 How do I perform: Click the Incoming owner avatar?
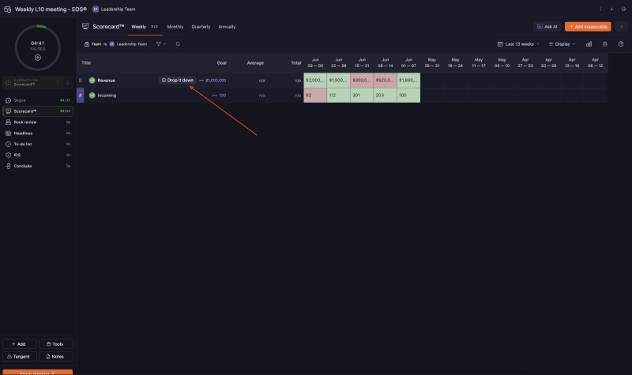click(92, 95)
